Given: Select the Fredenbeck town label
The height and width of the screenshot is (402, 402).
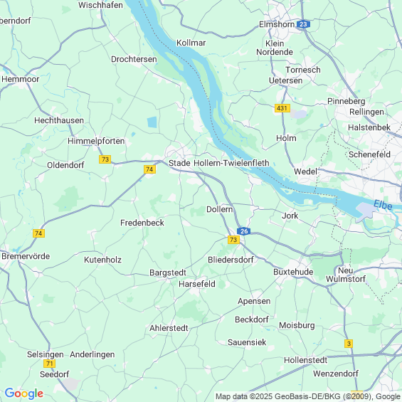Looking at the screenshot, I should pyautogui.click(x=142, y=223).
